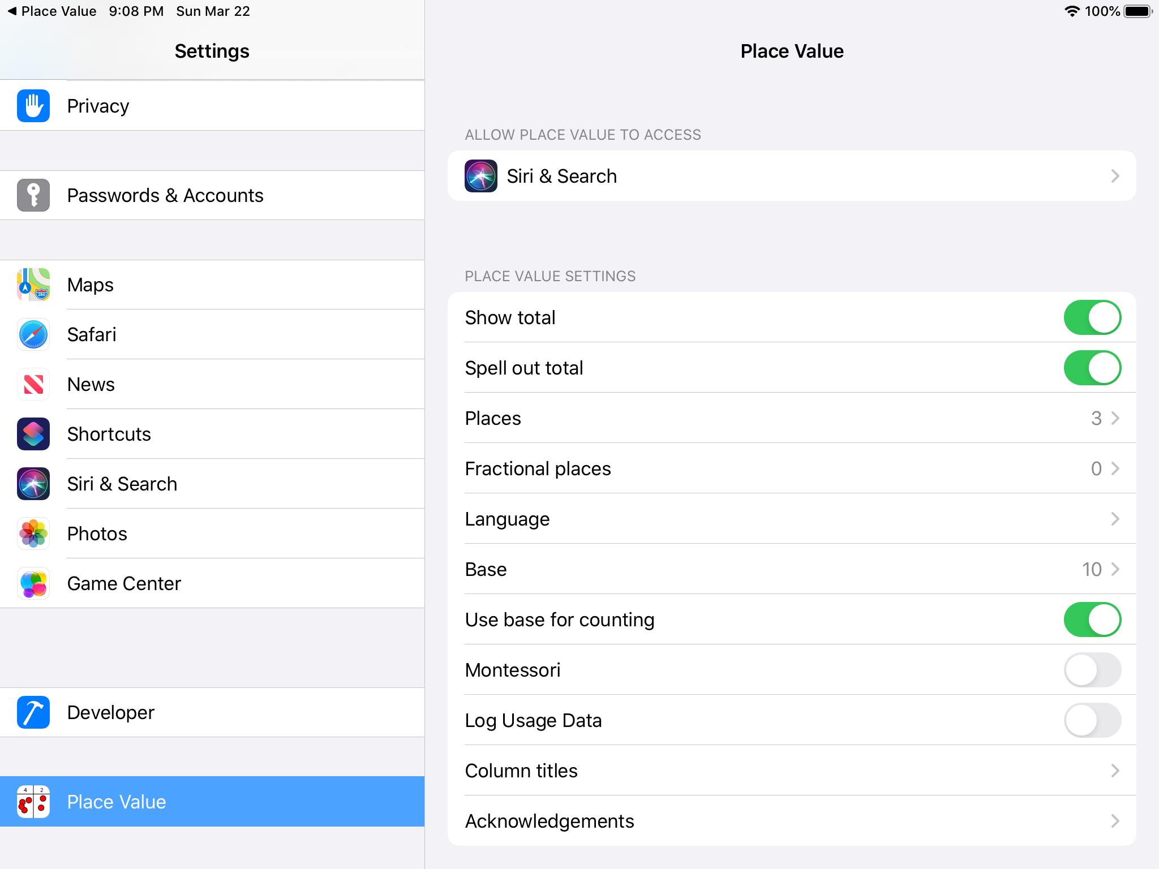
Task: Tap the Sun Mar 22 date in status bar
Action: coord(213,11)
